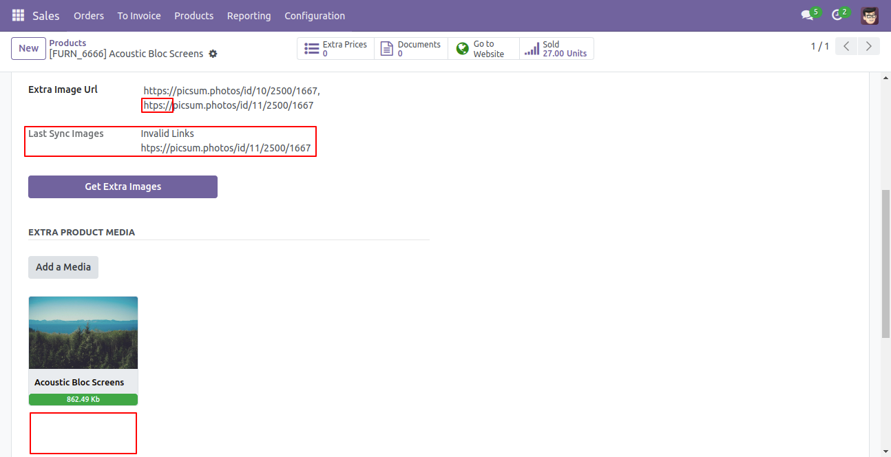Click the 'Acoustic Bloc Screens' media caption
Viewport: 891px width, 457px height.
79,382
